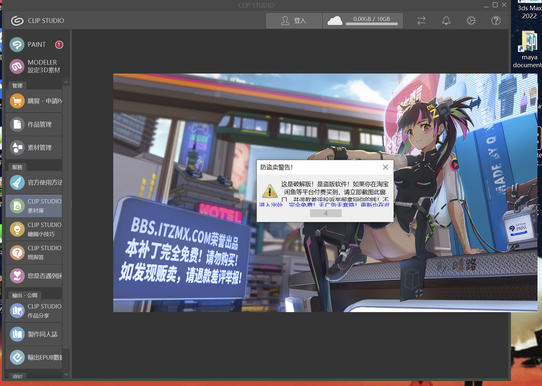Click the blue link text in warning dialog
Viewport: 542px width, 386px height.
click(324, 205)
